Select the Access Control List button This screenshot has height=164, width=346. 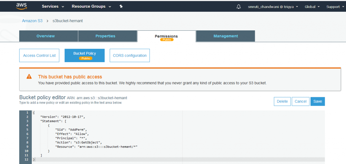pyautogui.click(x=39, y=55)
